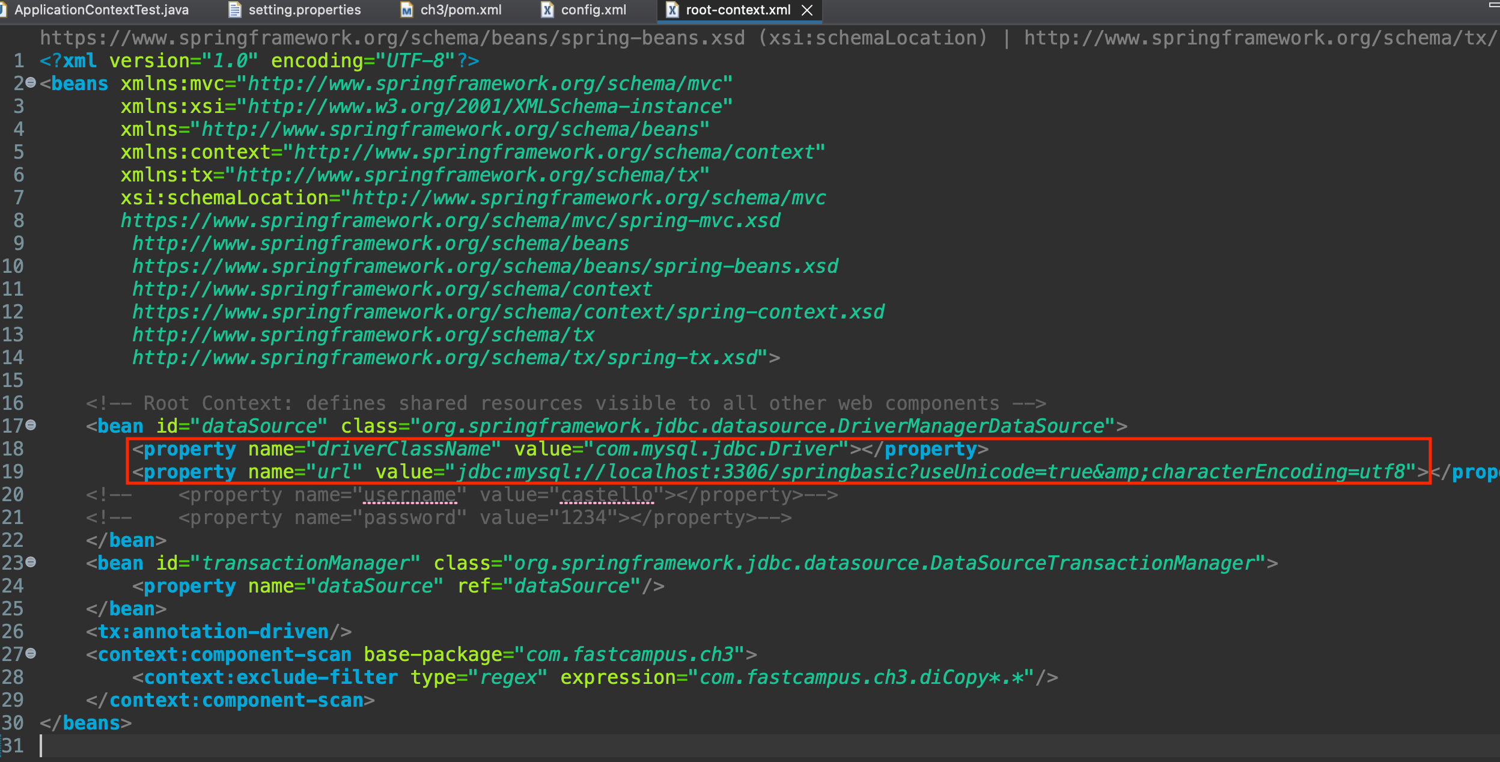Switch to the ApplicationContextTest.java tab

(x=101, y=10)
